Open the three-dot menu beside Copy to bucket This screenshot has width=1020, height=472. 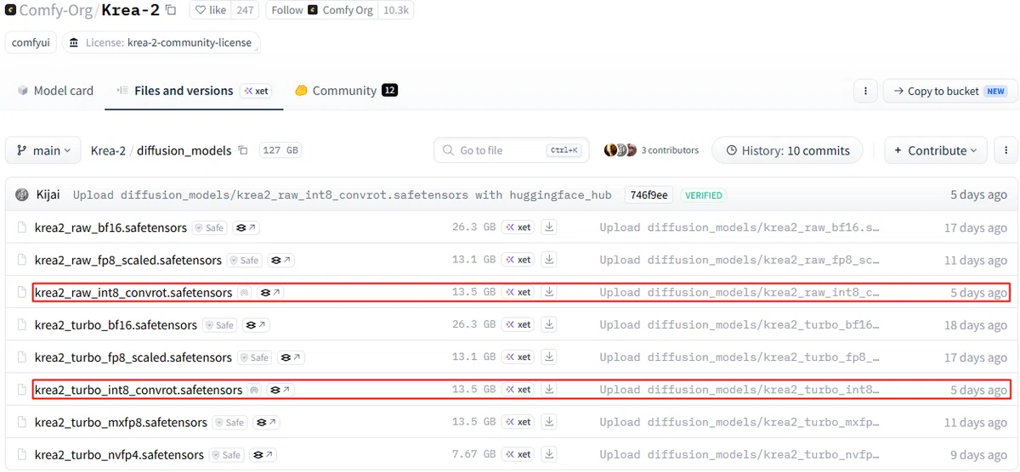point(865,91)
